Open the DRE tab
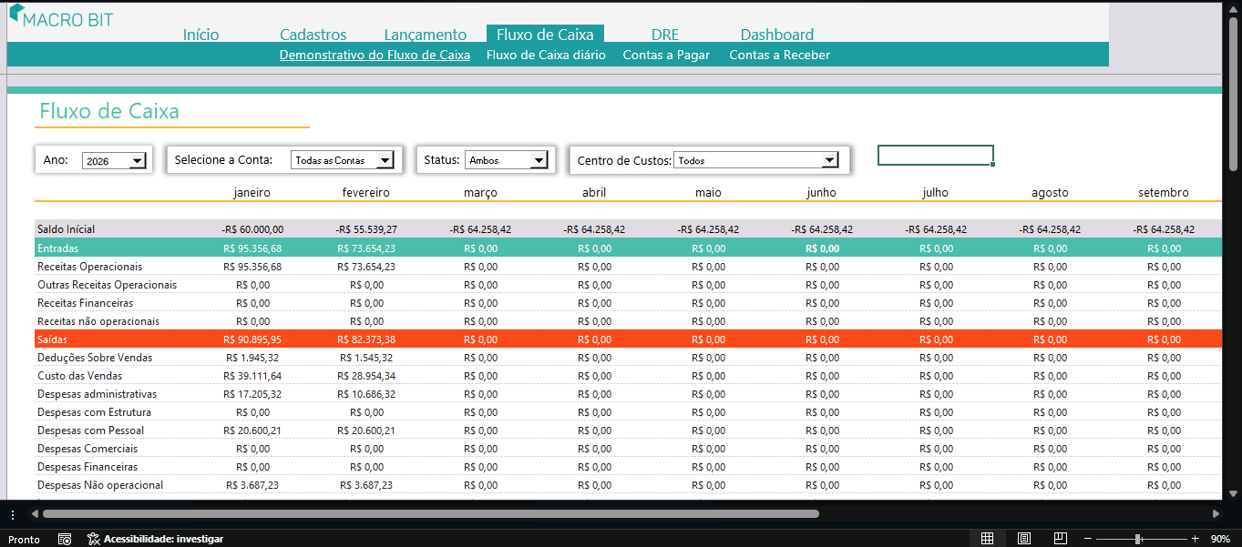Image resolution: width=1242 pixels, height=547 pixels. point(665,35)
